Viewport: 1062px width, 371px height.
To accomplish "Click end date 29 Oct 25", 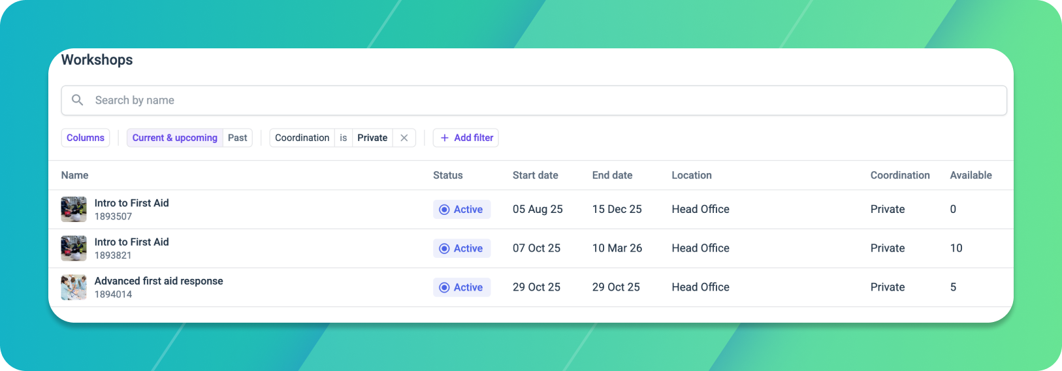I will 616,287.
